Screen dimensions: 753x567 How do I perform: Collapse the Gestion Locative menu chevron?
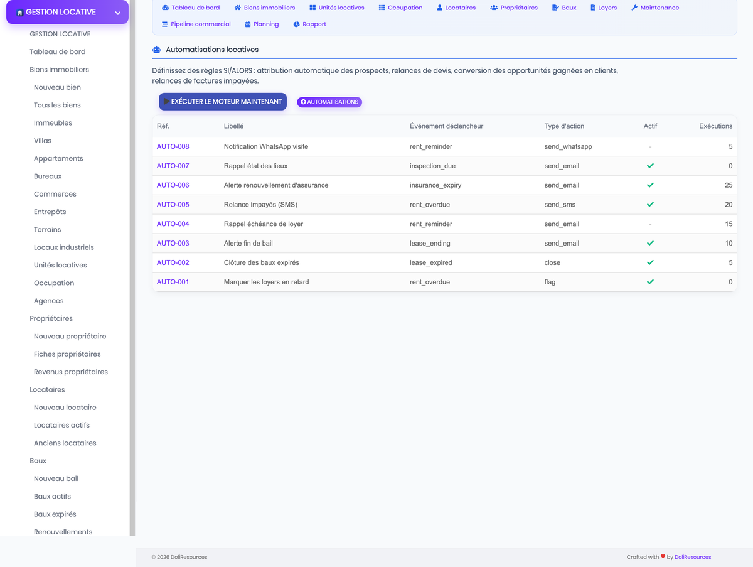[117, 13]
